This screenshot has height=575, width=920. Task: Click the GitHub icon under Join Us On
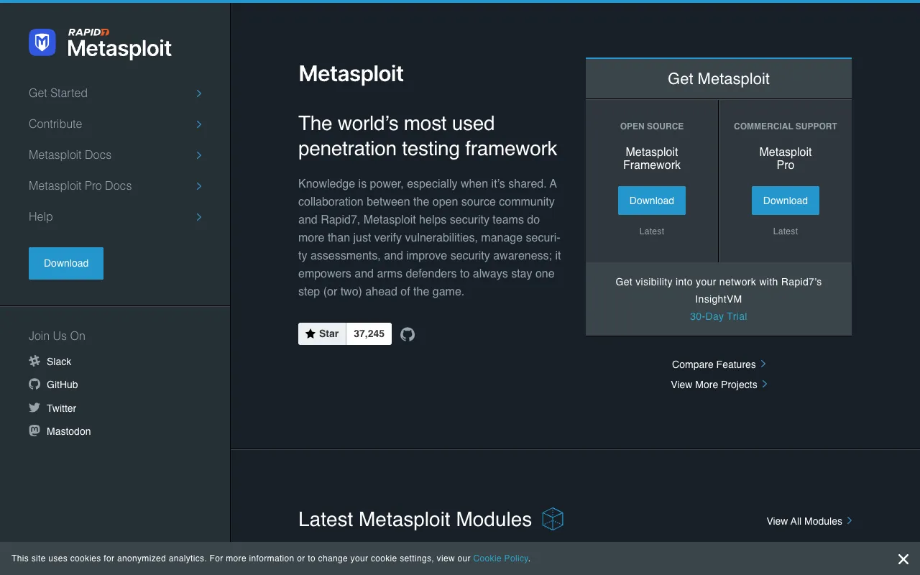pyautogui.click(x=34, y=385)
